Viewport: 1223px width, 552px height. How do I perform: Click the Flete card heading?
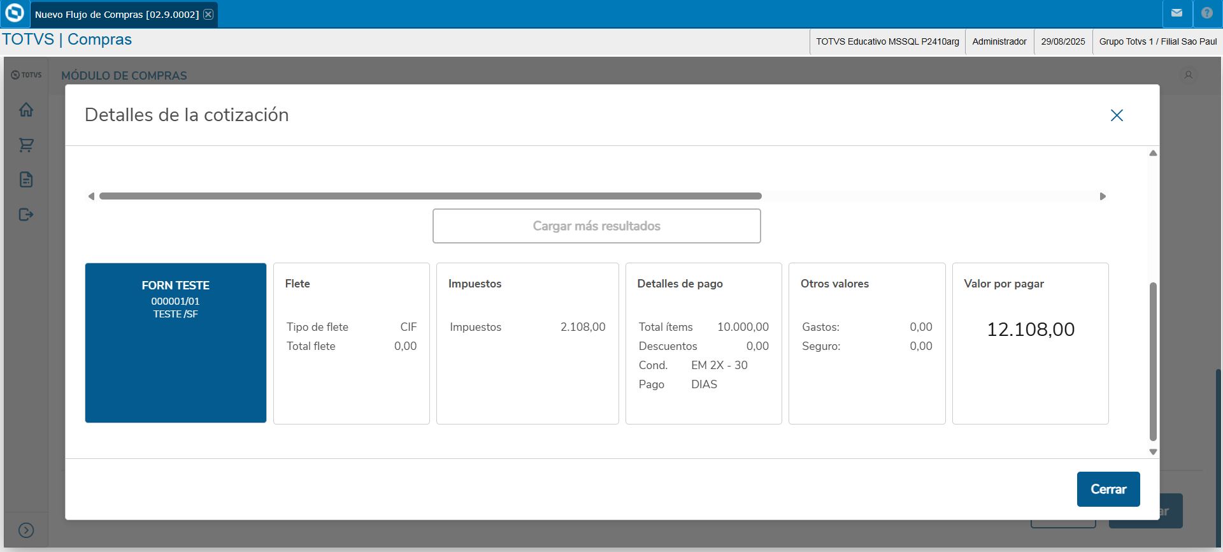pyautogui.click(x=297, y=284)
